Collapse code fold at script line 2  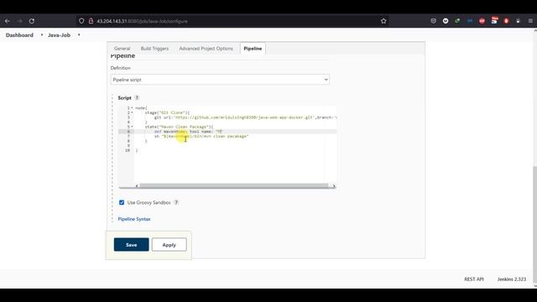click(x=133, y=112)
